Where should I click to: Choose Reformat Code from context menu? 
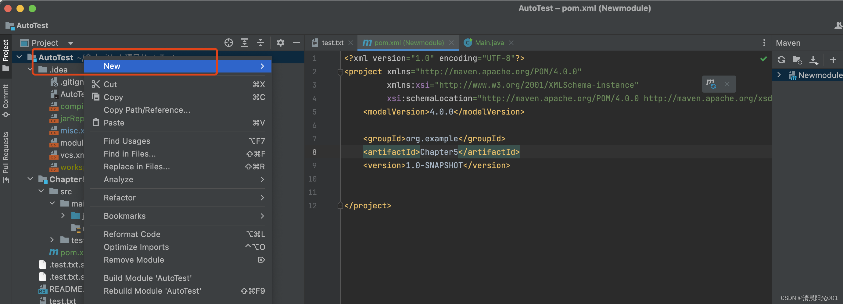[x=178, y=234]
